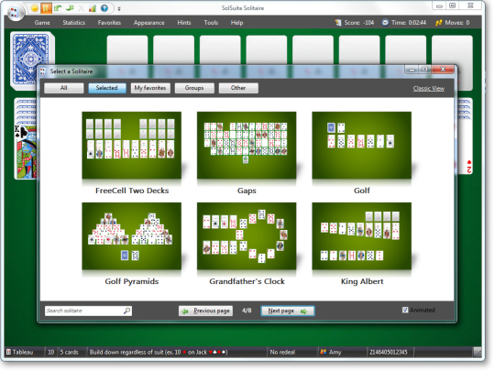Click the "5 cards" status bar entry

70,352
